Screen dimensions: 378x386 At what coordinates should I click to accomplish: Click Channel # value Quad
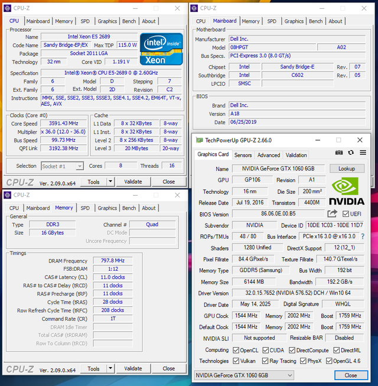coord(152,225)
